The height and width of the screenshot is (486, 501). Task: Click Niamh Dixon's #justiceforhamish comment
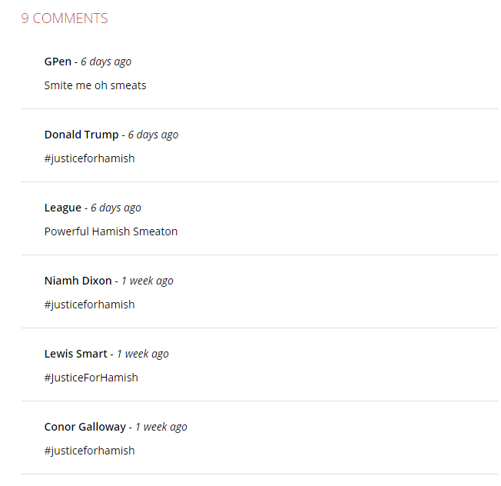coord(89,305)
